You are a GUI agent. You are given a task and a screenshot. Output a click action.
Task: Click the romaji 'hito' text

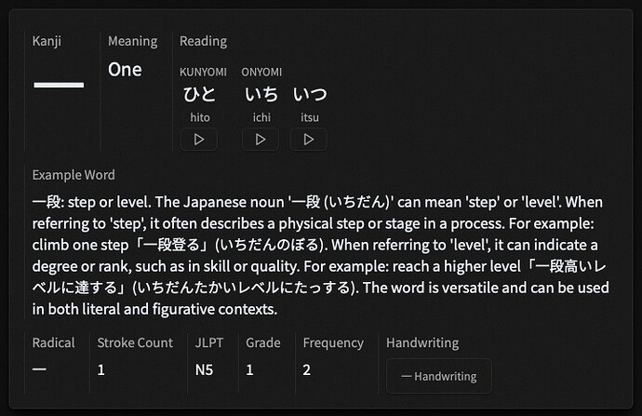(x=199, y=117)
